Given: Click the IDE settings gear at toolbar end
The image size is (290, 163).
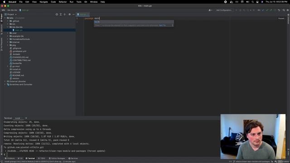Looking at the screenshot, I should pos(288,10).
